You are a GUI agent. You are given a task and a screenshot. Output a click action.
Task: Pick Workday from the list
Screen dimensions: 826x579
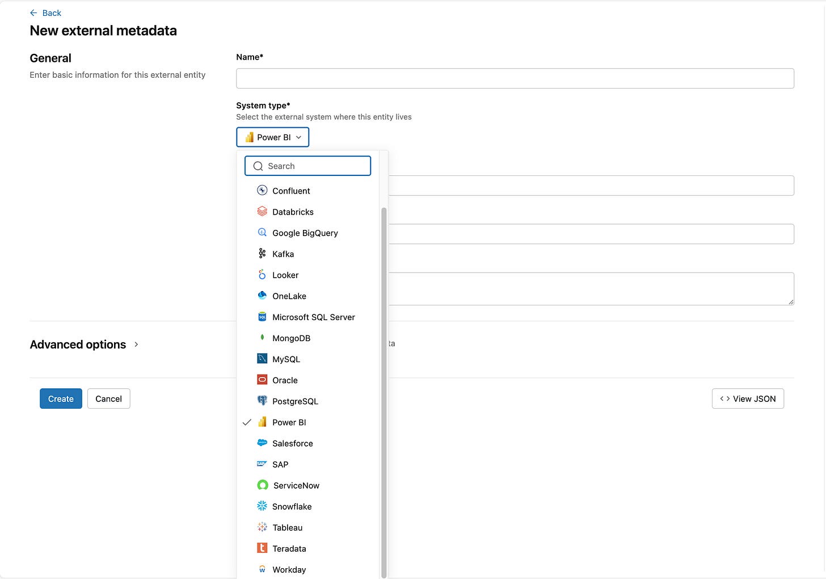[x=308, y=569]
